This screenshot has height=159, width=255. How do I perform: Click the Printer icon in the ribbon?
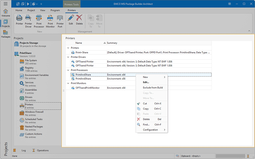click(19, 20)
